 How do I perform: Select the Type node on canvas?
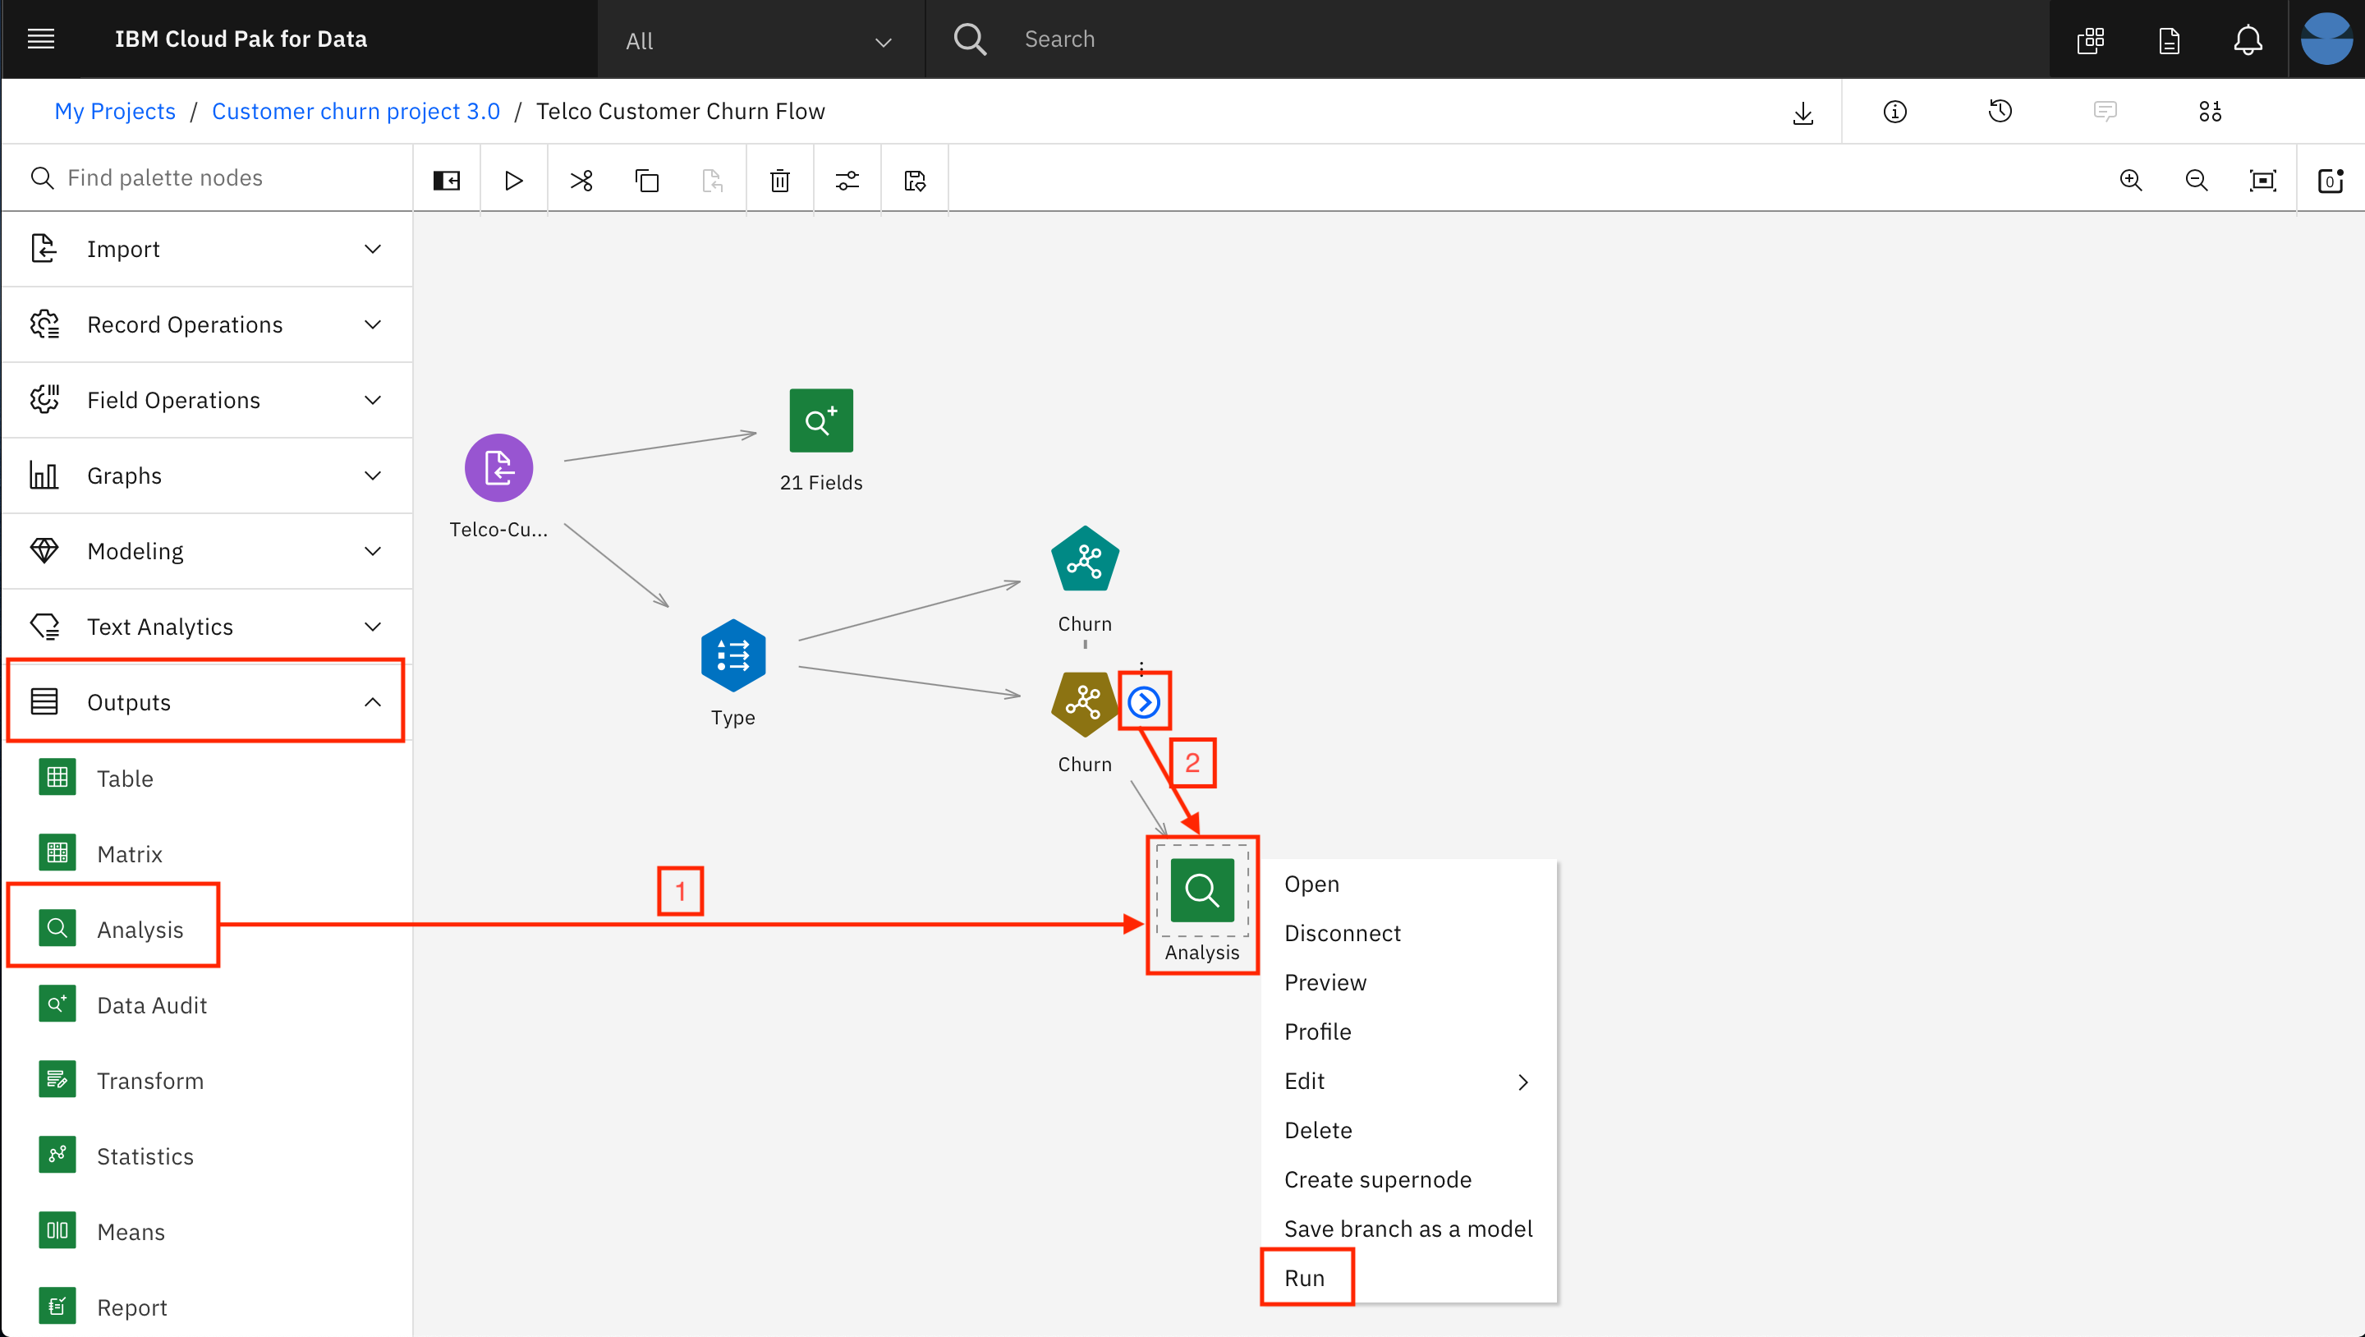732,655
